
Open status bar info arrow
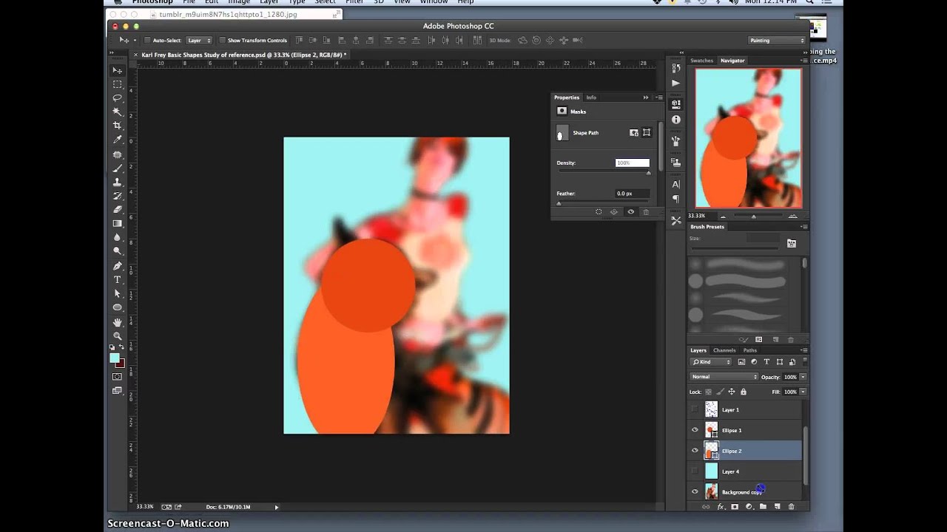pos(277,507)
